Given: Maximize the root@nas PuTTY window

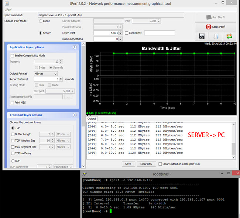Looking at the screenshot, I should pos(229,173).
